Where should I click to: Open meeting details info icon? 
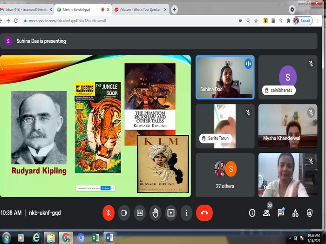point(252,213)
